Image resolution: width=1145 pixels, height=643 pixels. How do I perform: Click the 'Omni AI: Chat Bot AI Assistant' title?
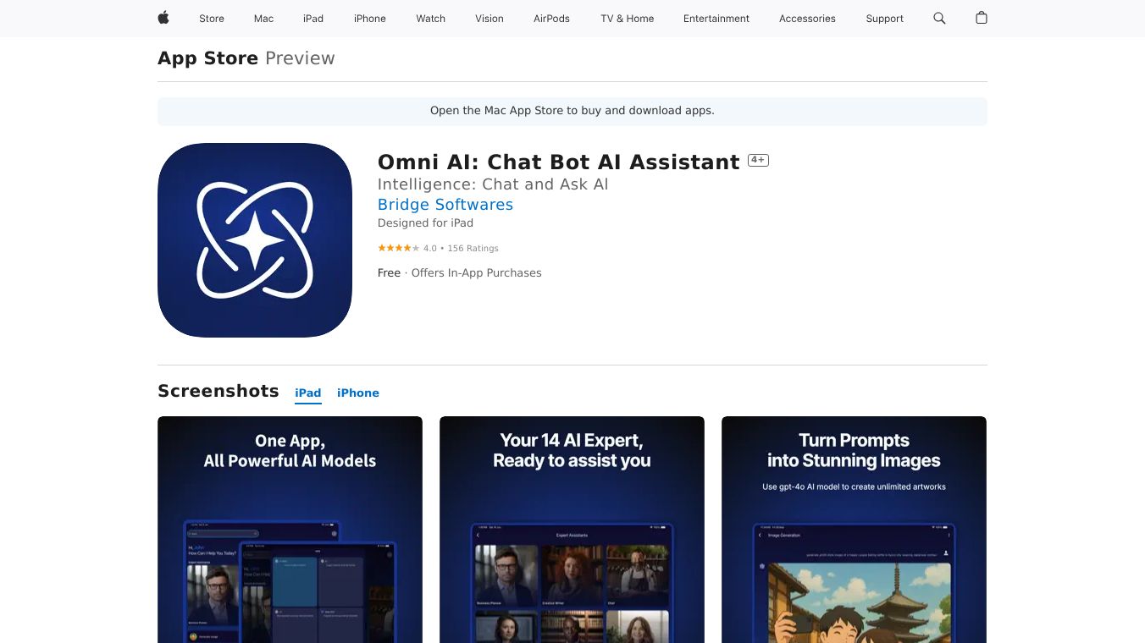point(559,162)
